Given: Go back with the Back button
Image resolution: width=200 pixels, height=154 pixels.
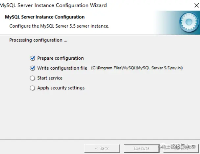Looking at the screenshot, I should 102,148.
